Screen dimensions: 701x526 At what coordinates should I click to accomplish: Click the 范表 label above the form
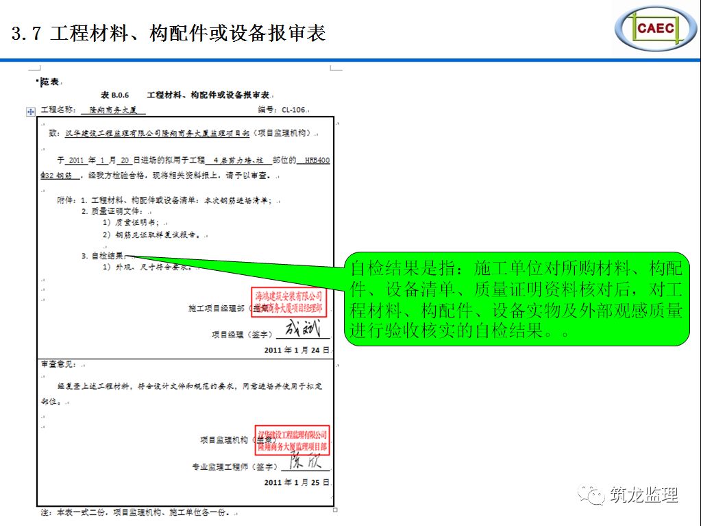click(49, 82)
